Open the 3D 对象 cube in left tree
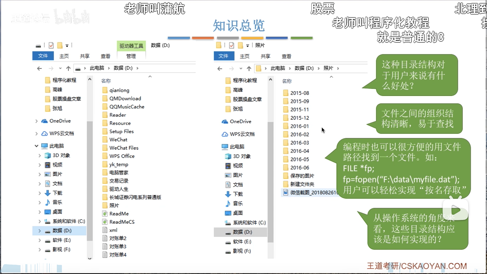 click(47, 155)
